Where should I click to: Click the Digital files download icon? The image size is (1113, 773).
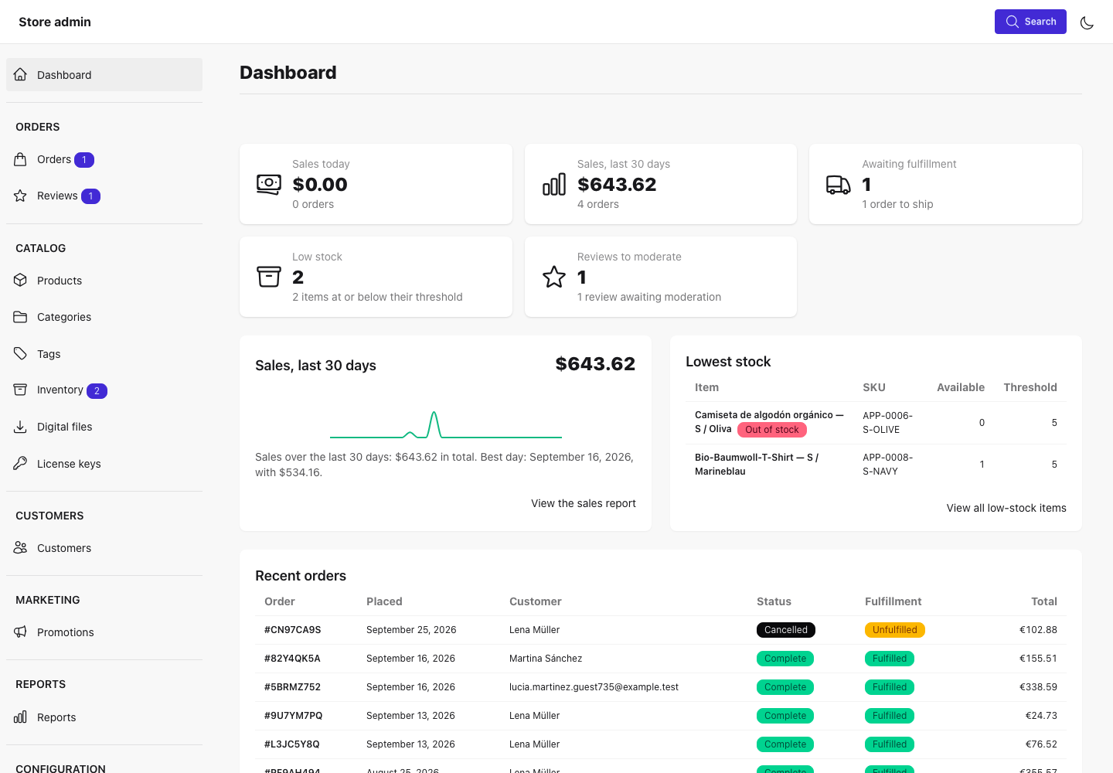[21, 427]
